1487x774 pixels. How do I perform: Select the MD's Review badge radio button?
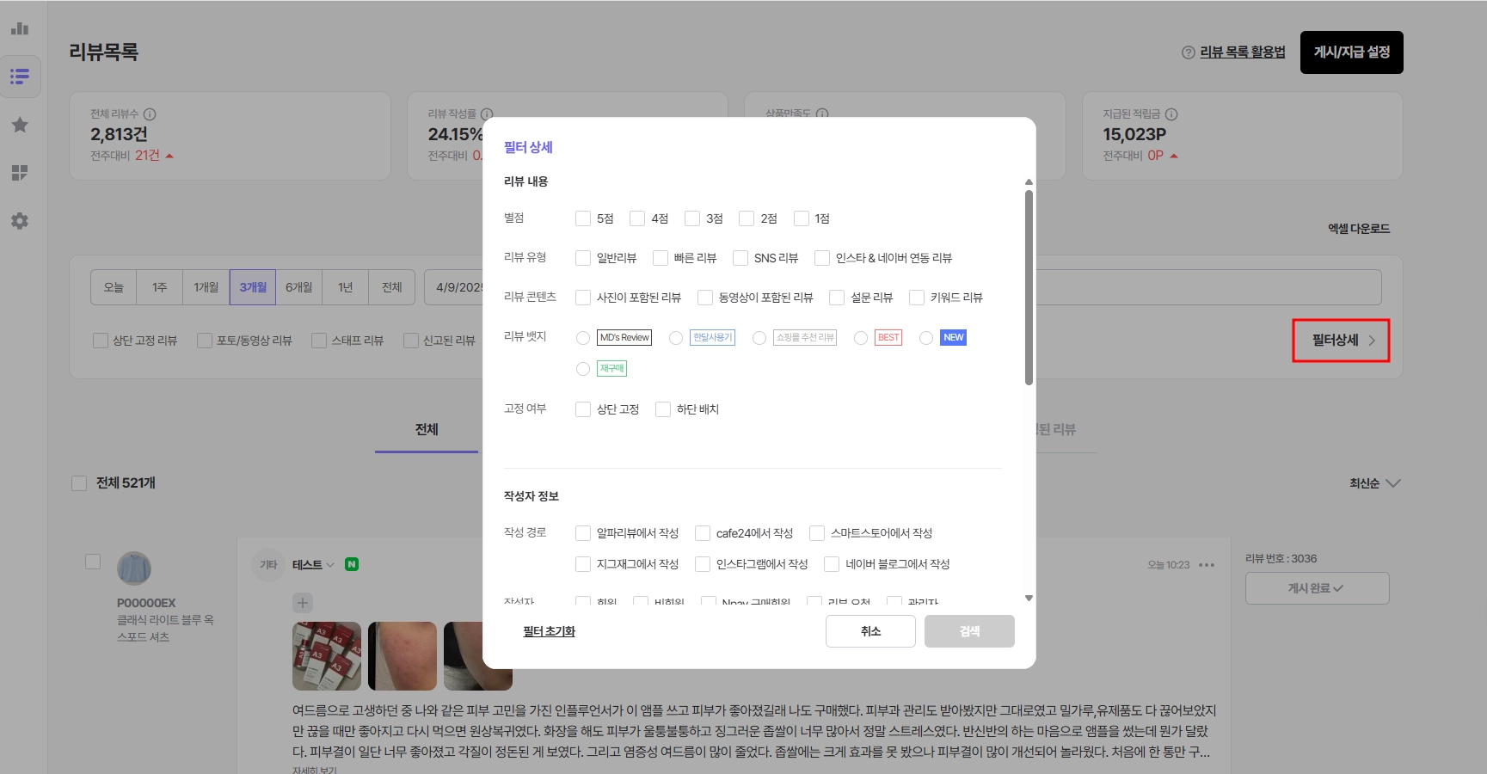pos(583,338)
